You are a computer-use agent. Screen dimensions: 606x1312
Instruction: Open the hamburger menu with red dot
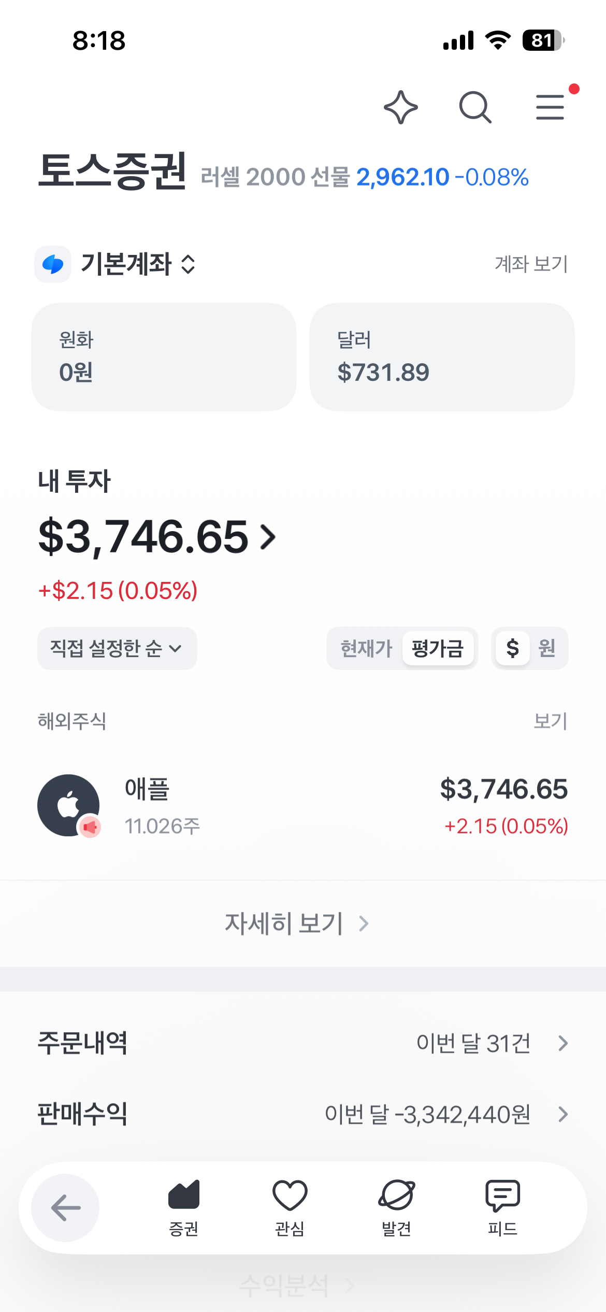551,107
